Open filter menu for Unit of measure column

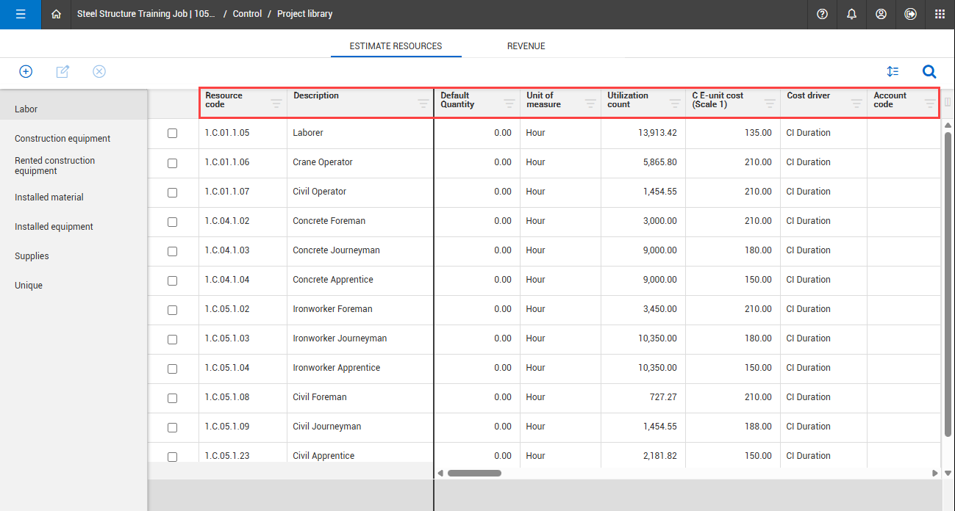click(590, 104)
